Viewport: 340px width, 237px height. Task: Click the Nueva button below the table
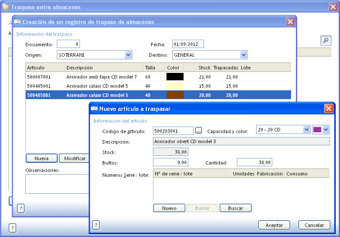[42, 158]
